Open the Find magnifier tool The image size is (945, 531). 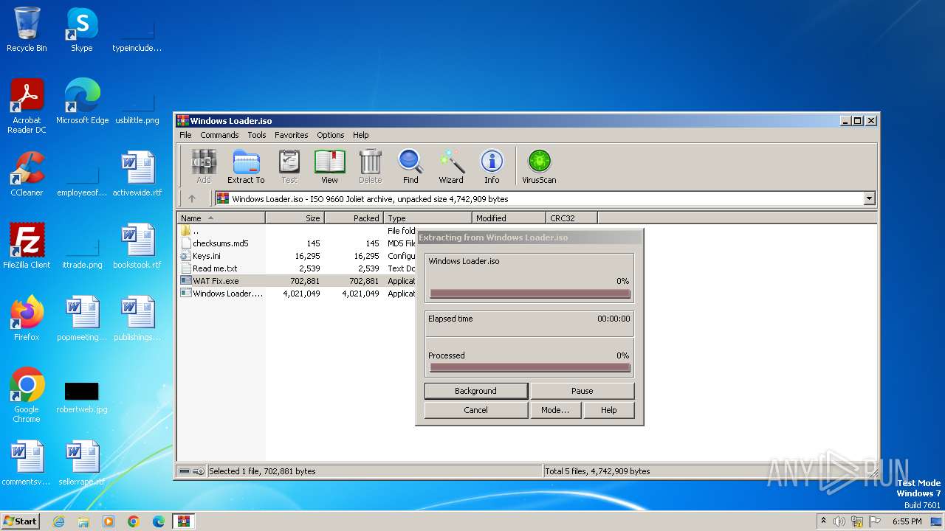coord(410,166)
